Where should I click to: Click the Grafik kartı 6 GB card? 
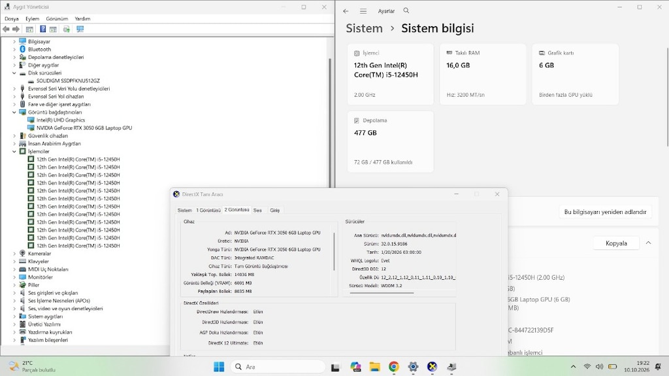coord(575,75)
